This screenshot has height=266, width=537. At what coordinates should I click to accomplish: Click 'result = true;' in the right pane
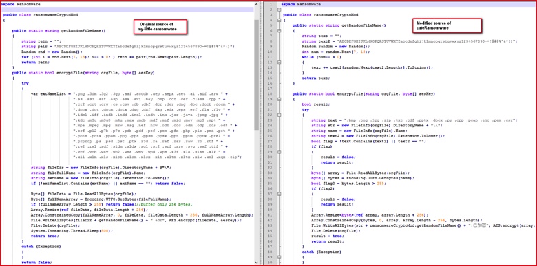point(328,236)
